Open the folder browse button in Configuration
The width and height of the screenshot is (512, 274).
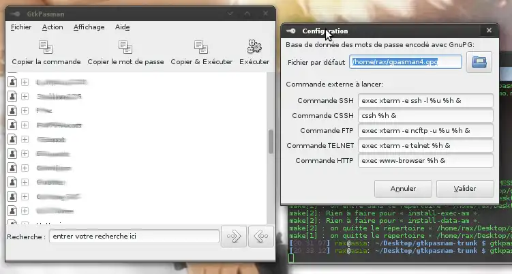click(479, 62)
